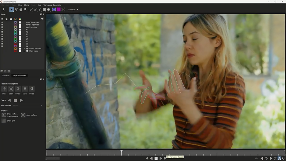Enable Scale track motion option
286x161 pixels.
coord(11,89)
